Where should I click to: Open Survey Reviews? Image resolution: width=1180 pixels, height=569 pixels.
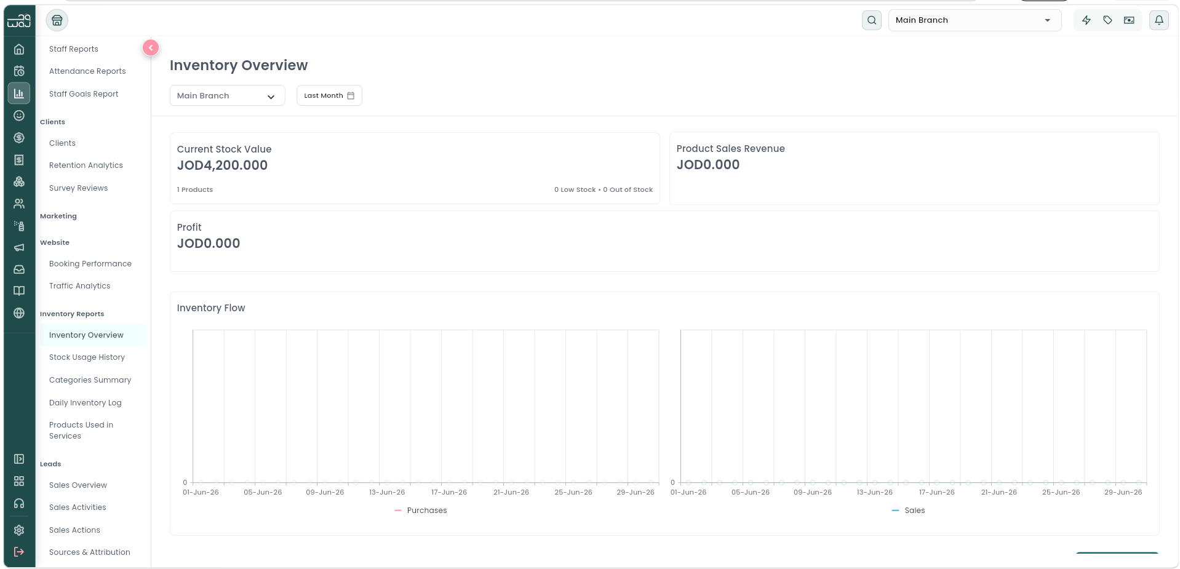[78, 188]
